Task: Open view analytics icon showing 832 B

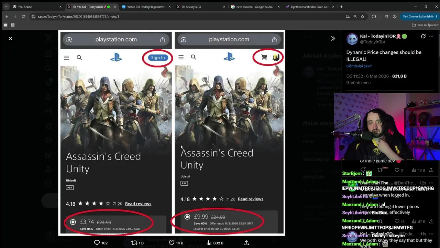Action: click(209, 243)
